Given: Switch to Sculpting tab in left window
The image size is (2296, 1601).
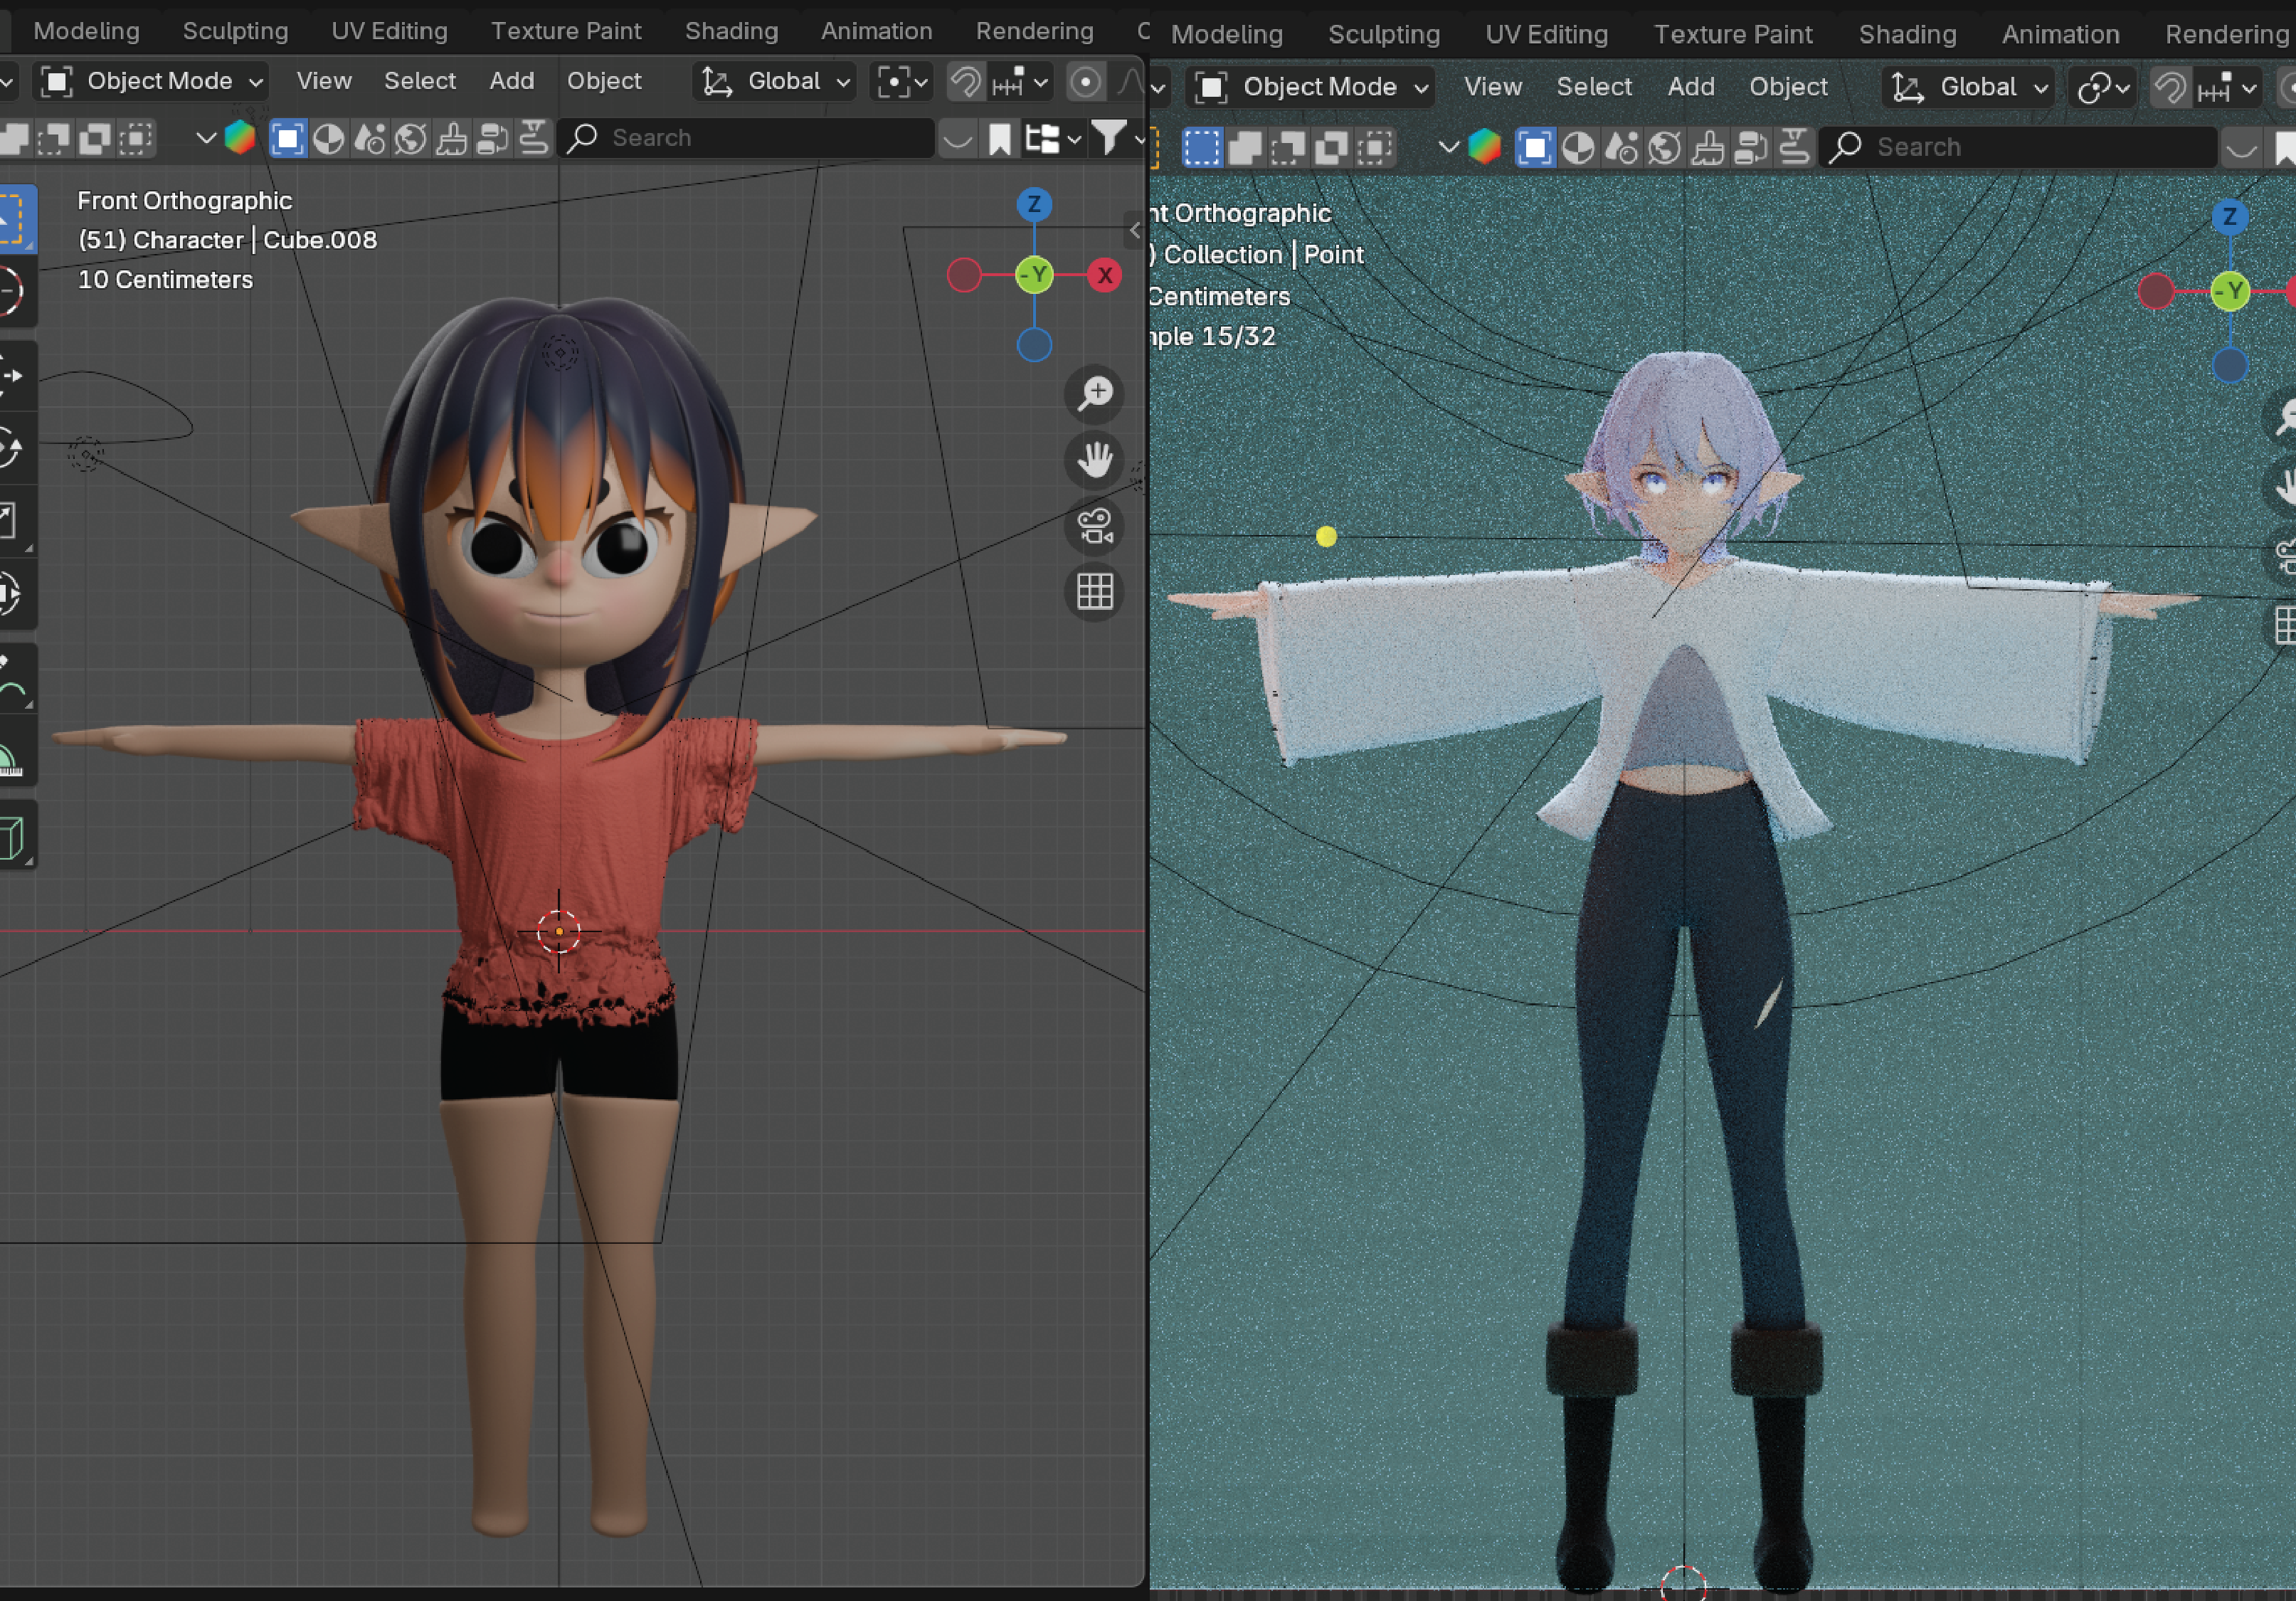Looking at the screenshot, I should [235, 31].
